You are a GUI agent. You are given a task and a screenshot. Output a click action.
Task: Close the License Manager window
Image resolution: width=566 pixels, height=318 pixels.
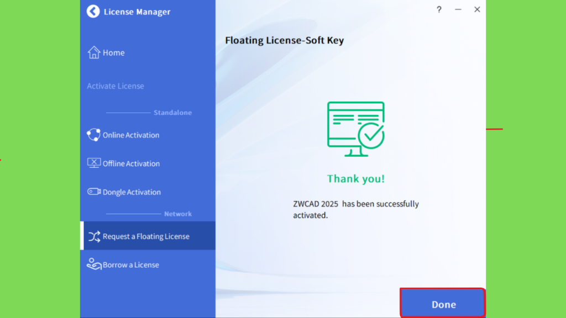point(477,10)
